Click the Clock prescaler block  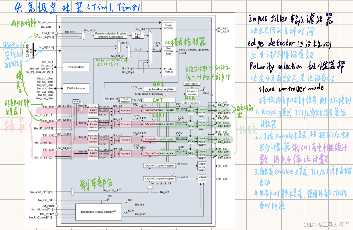coord(126,101)
